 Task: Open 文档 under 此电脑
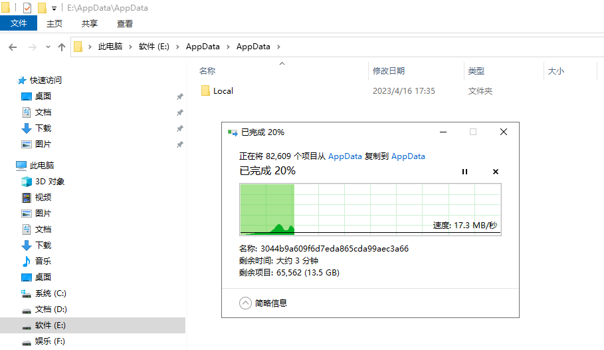click(43, 229)
